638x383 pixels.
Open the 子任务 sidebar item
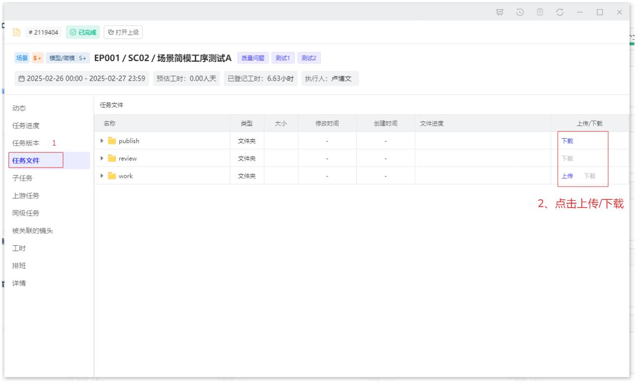(22, 178)
